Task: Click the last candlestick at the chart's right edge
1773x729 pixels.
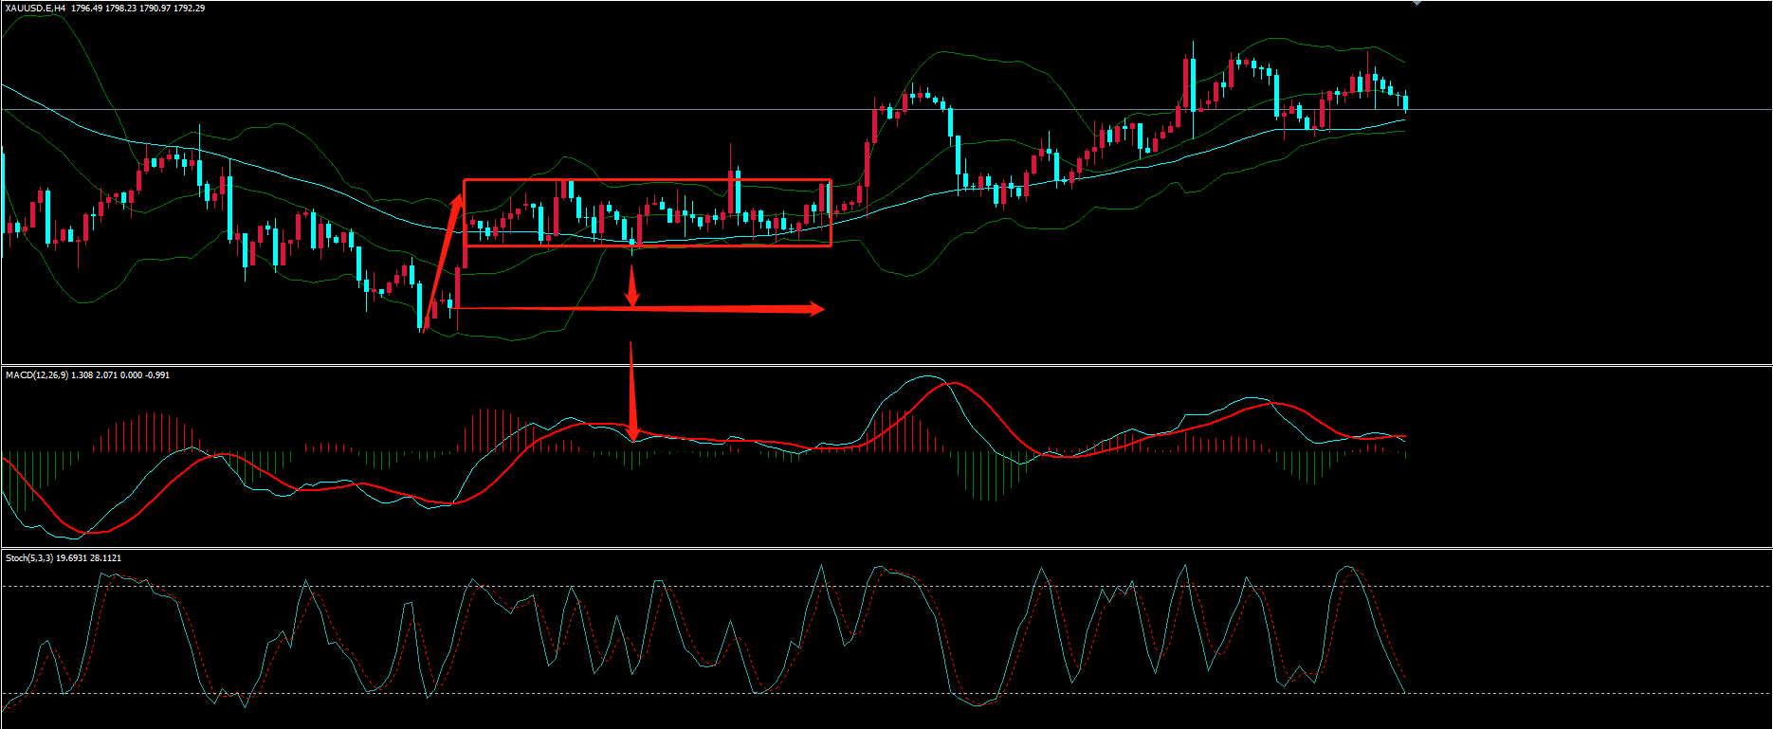Action: pyautogui.click(x=1405, y=102)
